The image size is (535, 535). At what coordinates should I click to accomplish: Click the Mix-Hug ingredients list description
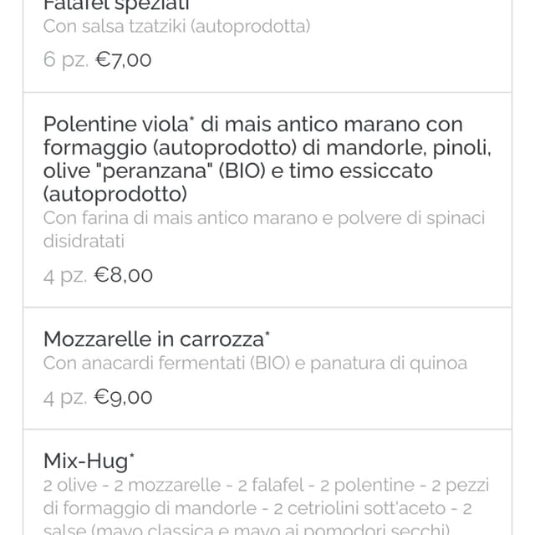[266, 507]
